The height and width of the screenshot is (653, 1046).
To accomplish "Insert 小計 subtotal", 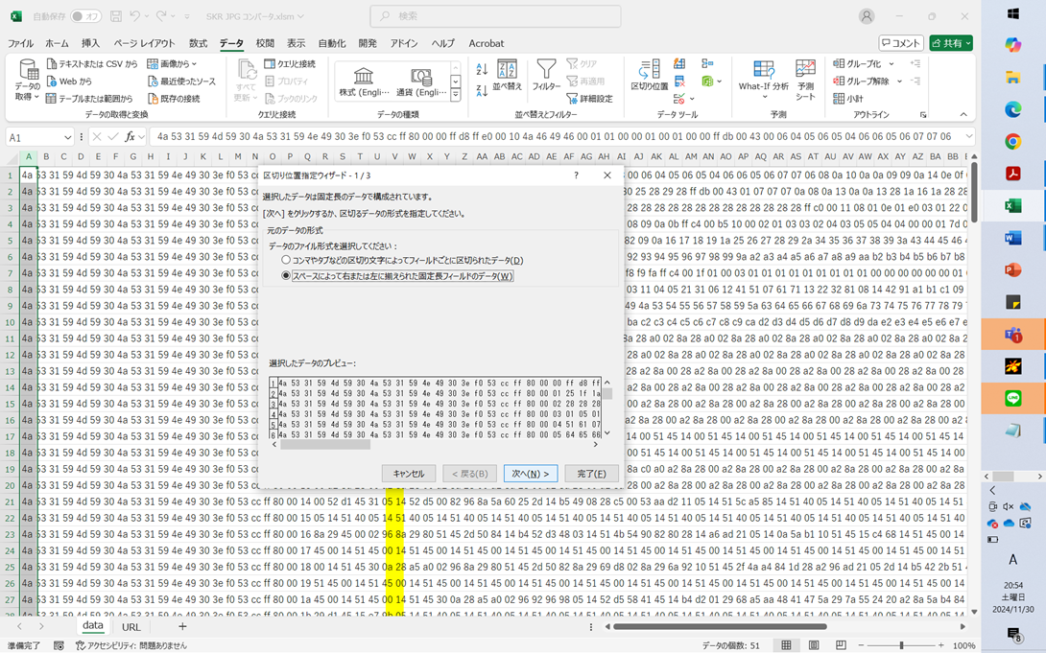I will (848, 99).
